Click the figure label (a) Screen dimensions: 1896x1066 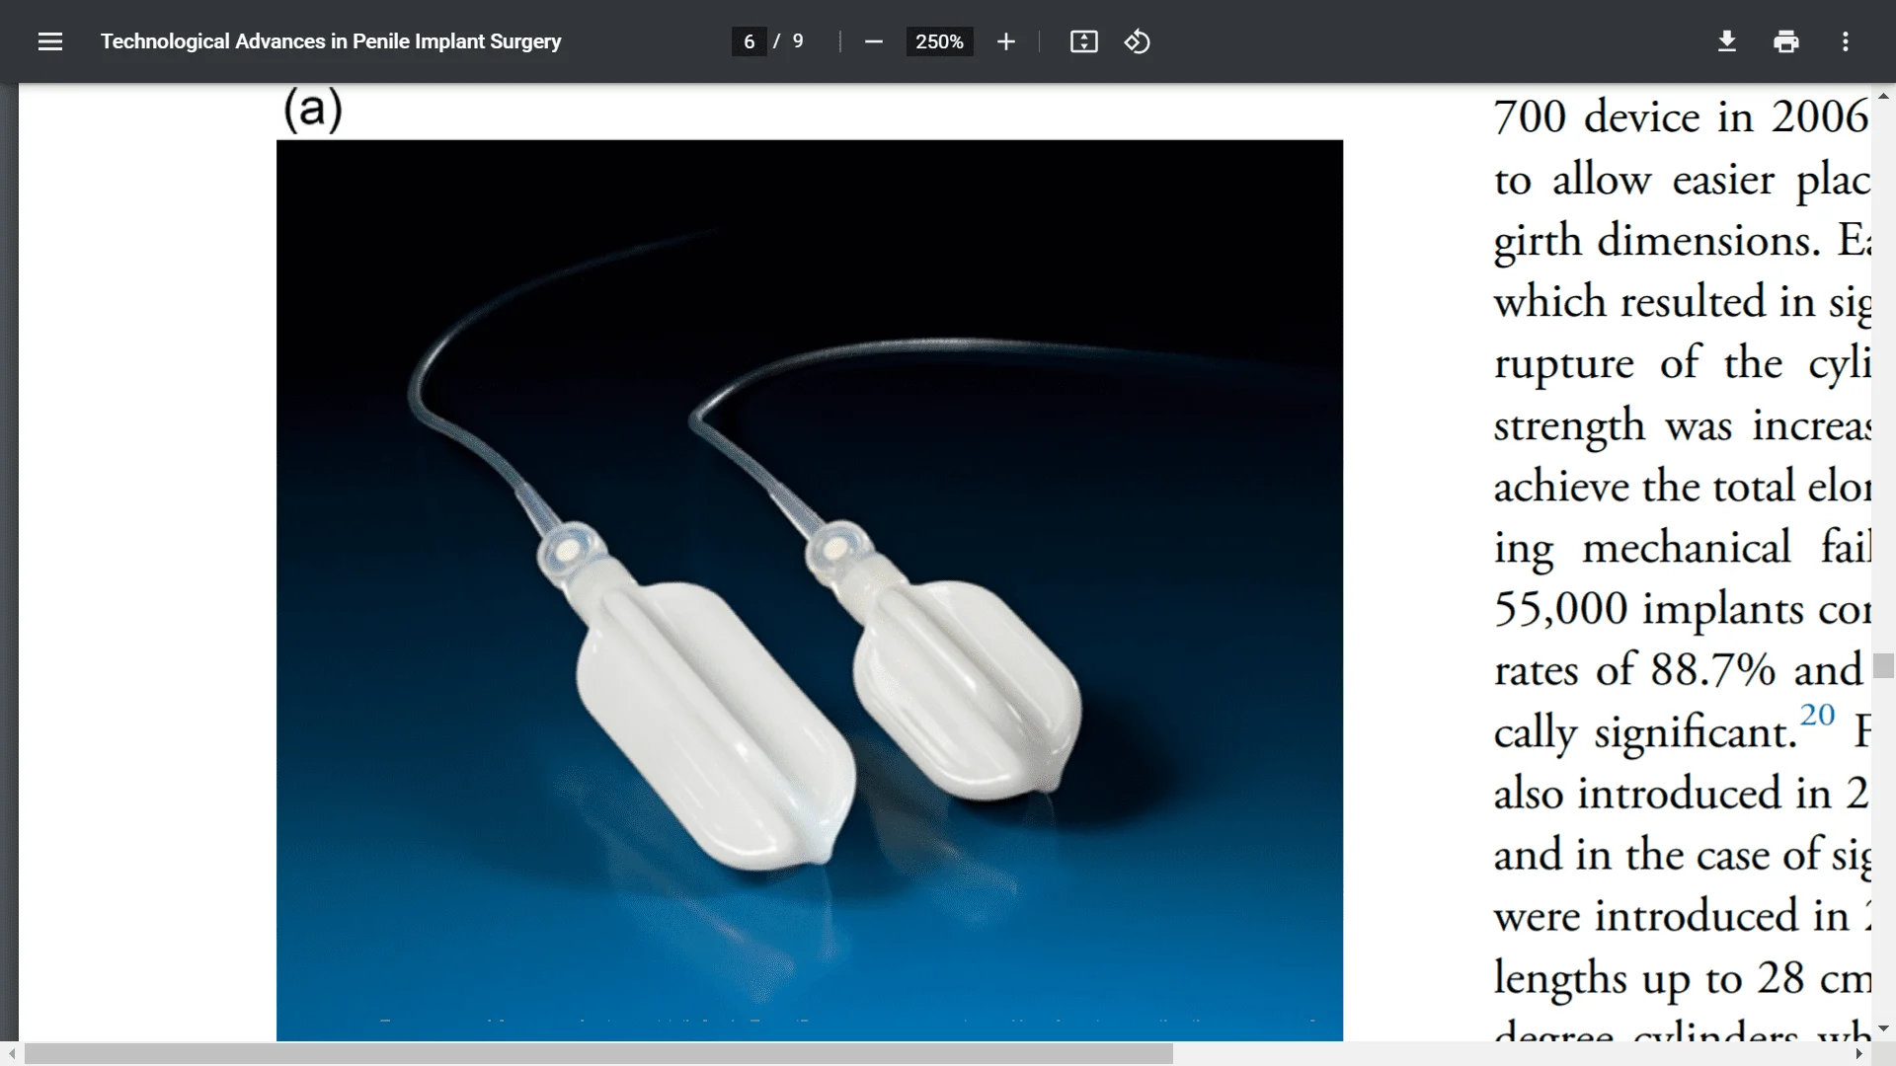(x=313, y=109)
